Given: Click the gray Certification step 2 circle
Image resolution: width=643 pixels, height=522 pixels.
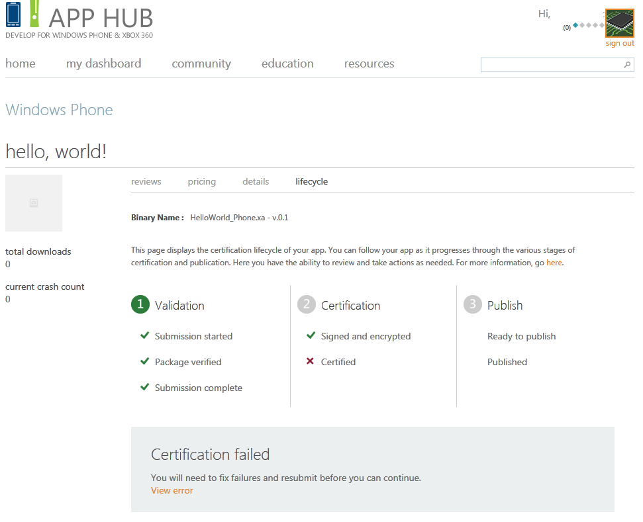Looking at the screenshot, I should tap(307, 304).
